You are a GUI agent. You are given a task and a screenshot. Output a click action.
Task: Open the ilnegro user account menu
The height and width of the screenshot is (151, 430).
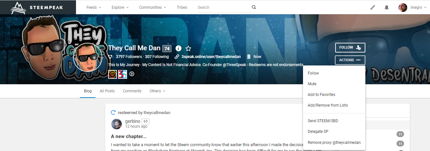(x=412, y=7)
